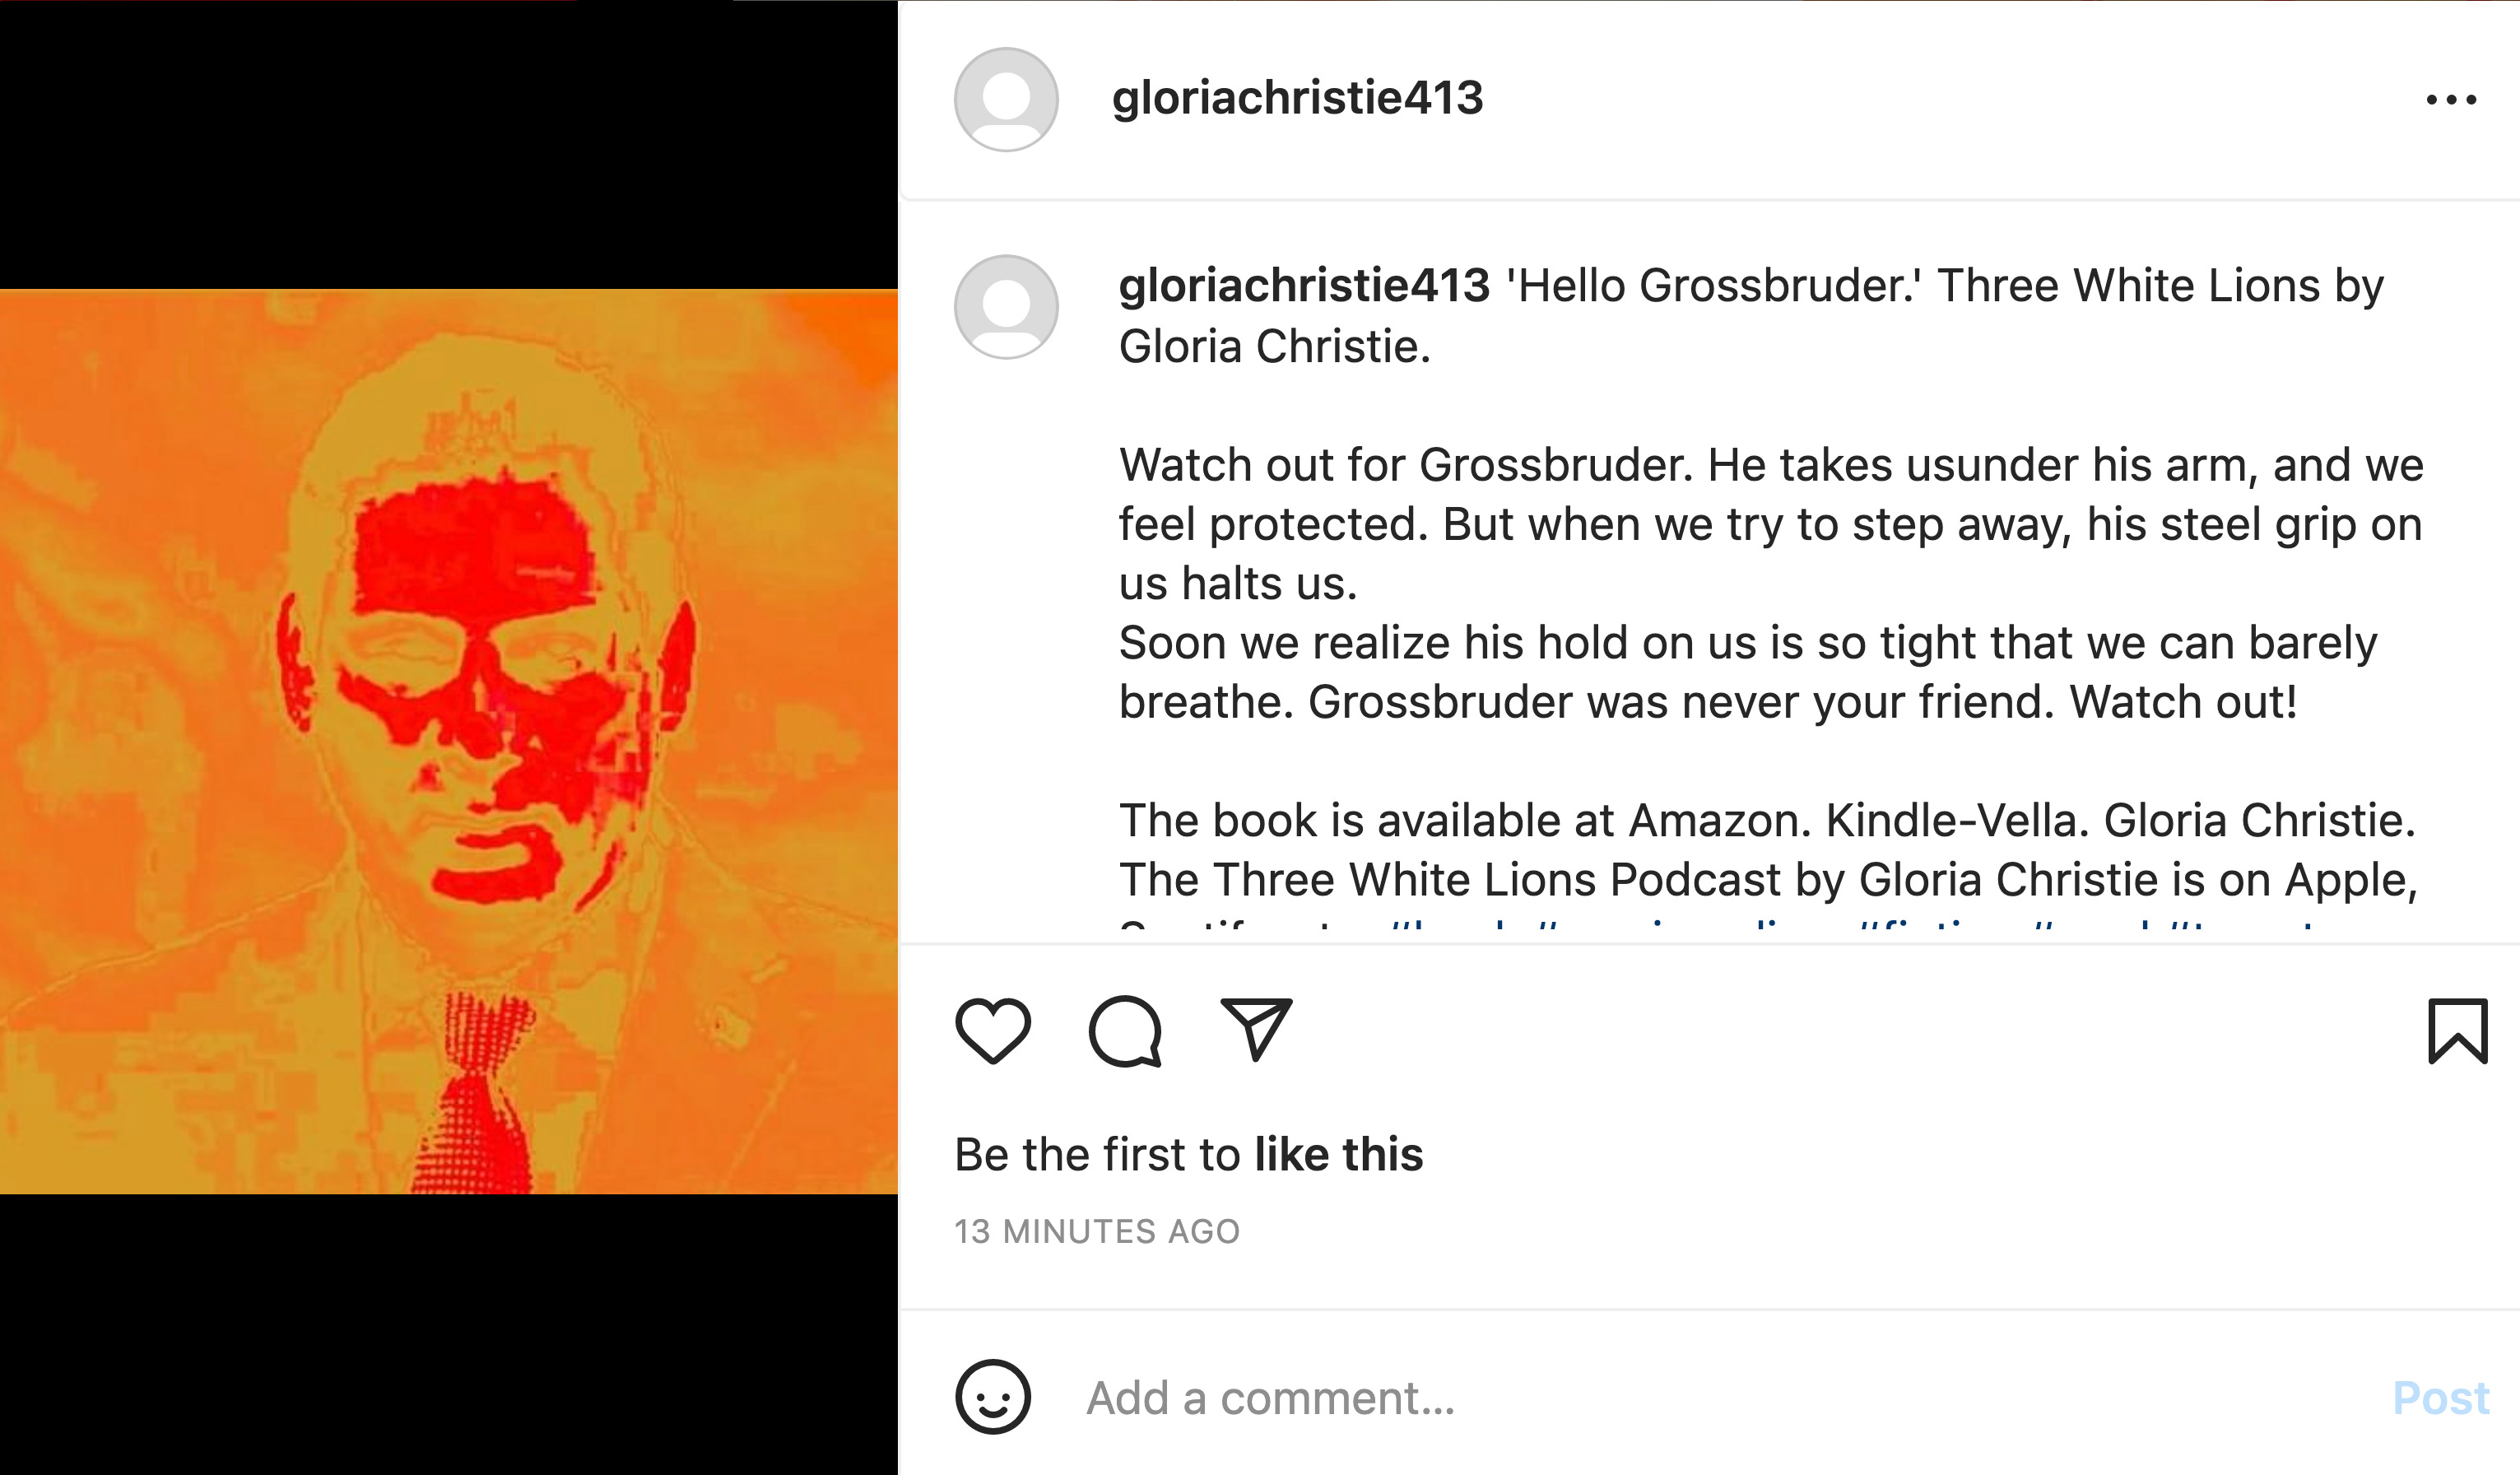This screenshot has width=2520, height=1475.
Task: Click the red dotted tie in the image
Action: 482,1095
